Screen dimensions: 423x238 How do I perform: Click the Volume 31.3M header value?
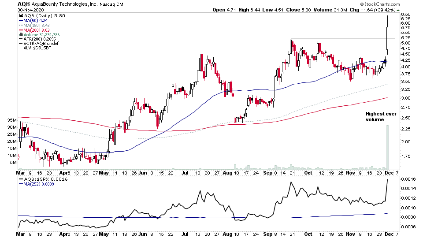[x=330, y=10]
